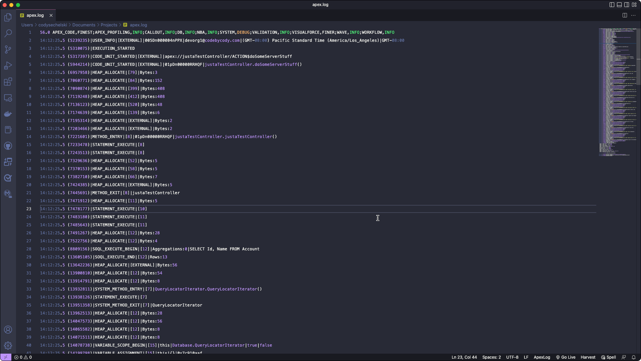Click QueryLocatorIterator.QueryLocatorIterator on line 33
This screenshot has width=641, height=361.
point(206,289)
